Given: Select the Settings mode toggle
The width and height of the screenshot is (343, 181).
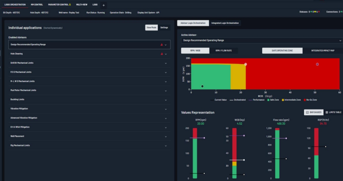Looking at the screenshot, I should pos(164,28).
